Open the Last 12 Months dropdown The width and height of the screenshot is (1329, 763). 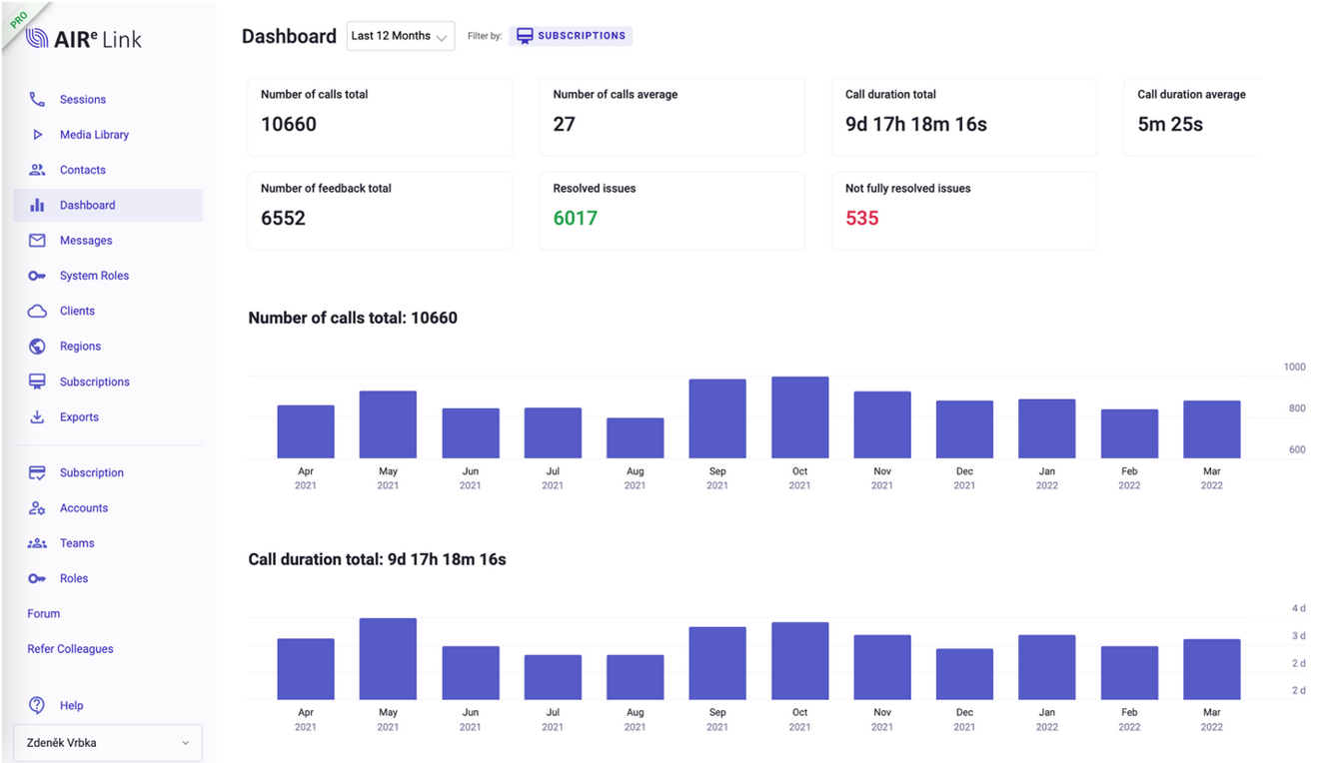click(400, 36)
